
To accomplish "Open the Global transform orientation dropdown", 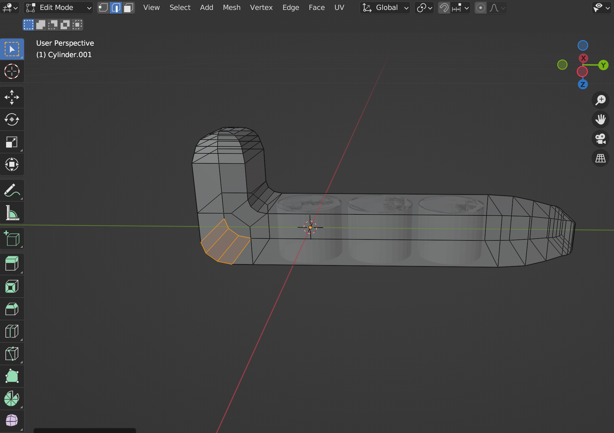I will tap(385, 7).
